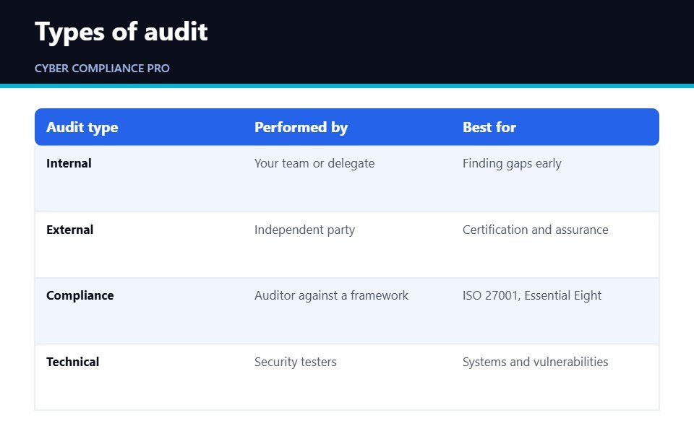Click 'Your team or delegate' cell
The height and width of the screenshot is (439, 694).
(x=314, y=164)
